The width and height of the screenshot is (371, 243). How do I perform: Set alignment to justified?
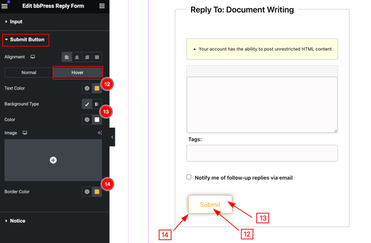[97, 57]
